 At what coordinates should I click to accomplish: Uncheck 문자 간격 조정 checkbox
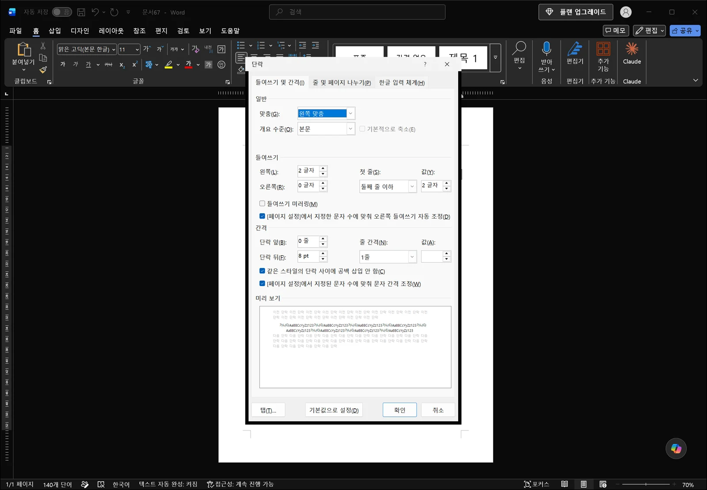tap(262, 283)
